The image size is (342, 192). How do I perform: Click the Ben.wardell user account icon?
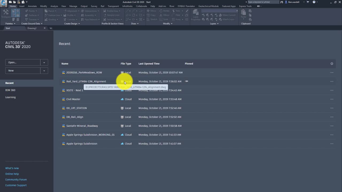[x=286, y=2]
